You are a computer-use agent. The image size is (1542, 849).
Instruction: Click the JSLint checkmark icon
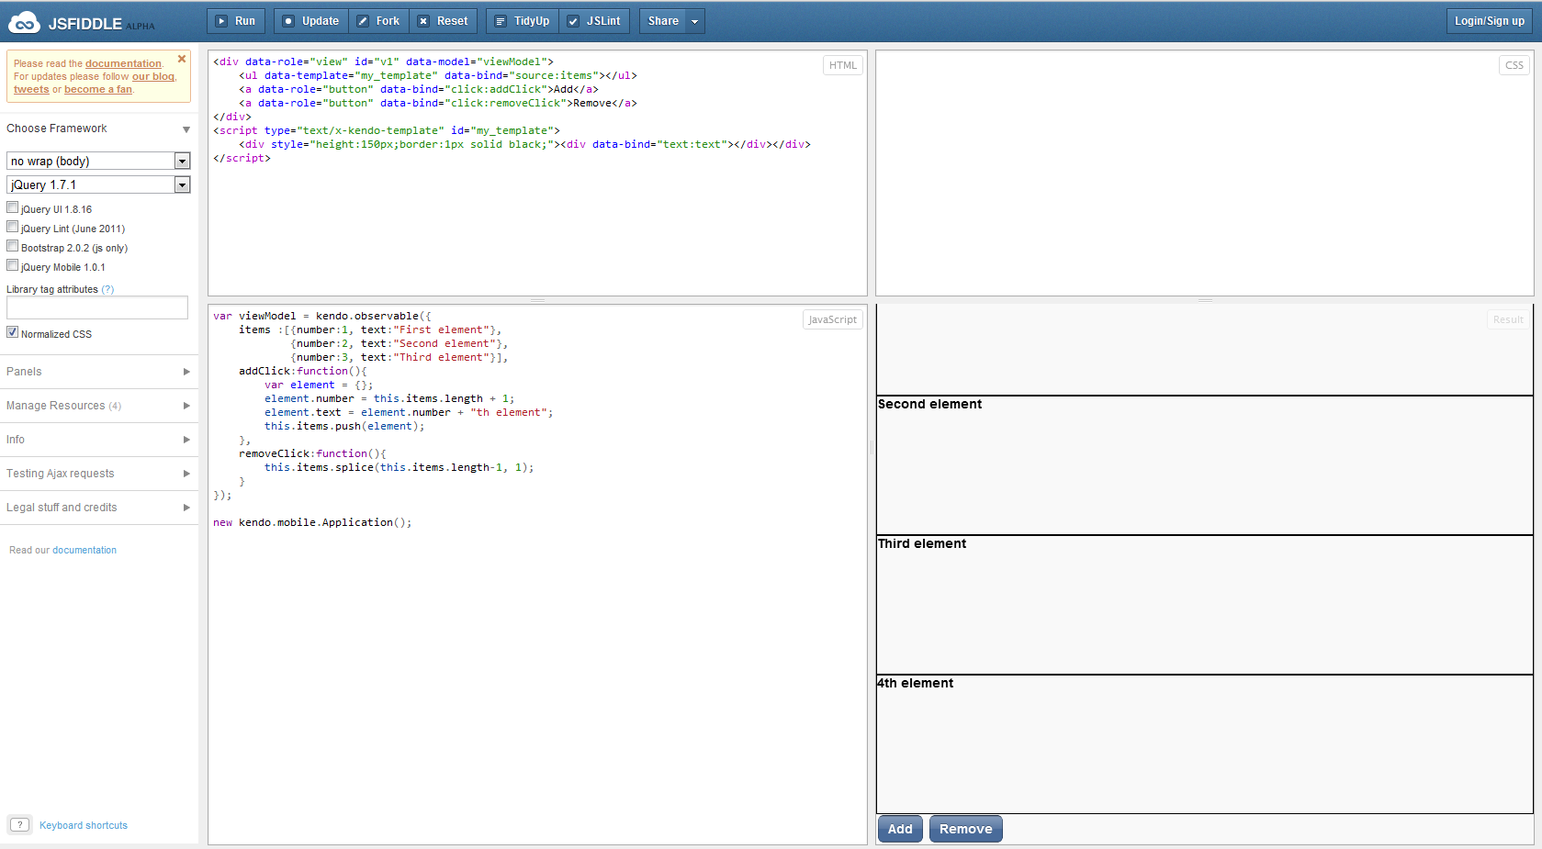(573, 21)
